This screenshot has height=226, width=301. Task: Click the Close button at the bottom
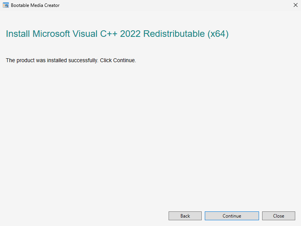tap(279, 216)
